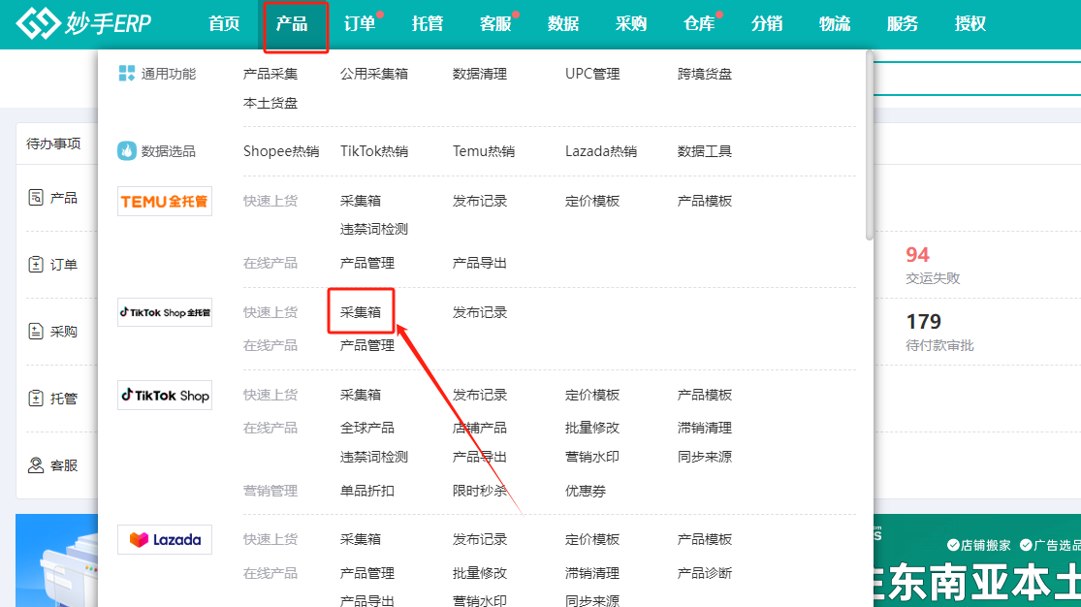
Task: Open the 订单 top menu
Action: pos(360,24)
